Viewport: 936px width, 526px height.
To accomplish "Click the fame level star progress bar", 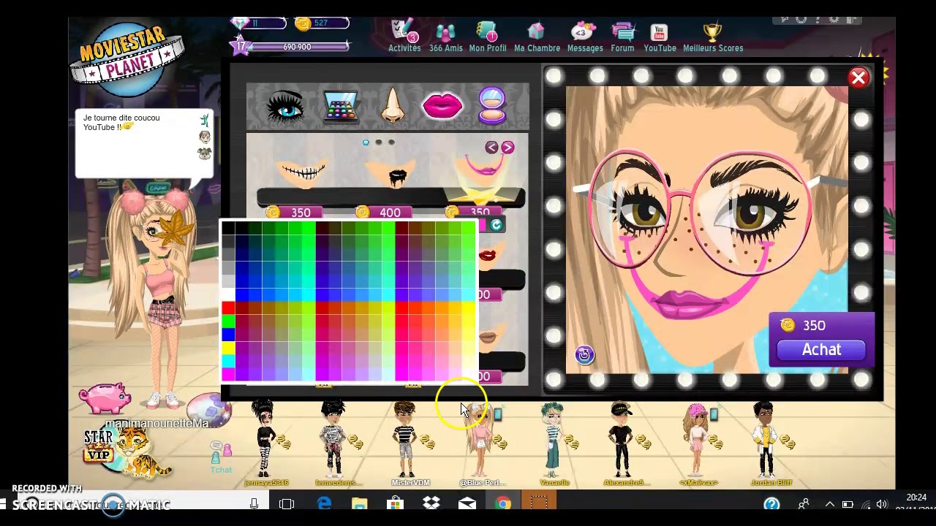I will click(291, 47).
